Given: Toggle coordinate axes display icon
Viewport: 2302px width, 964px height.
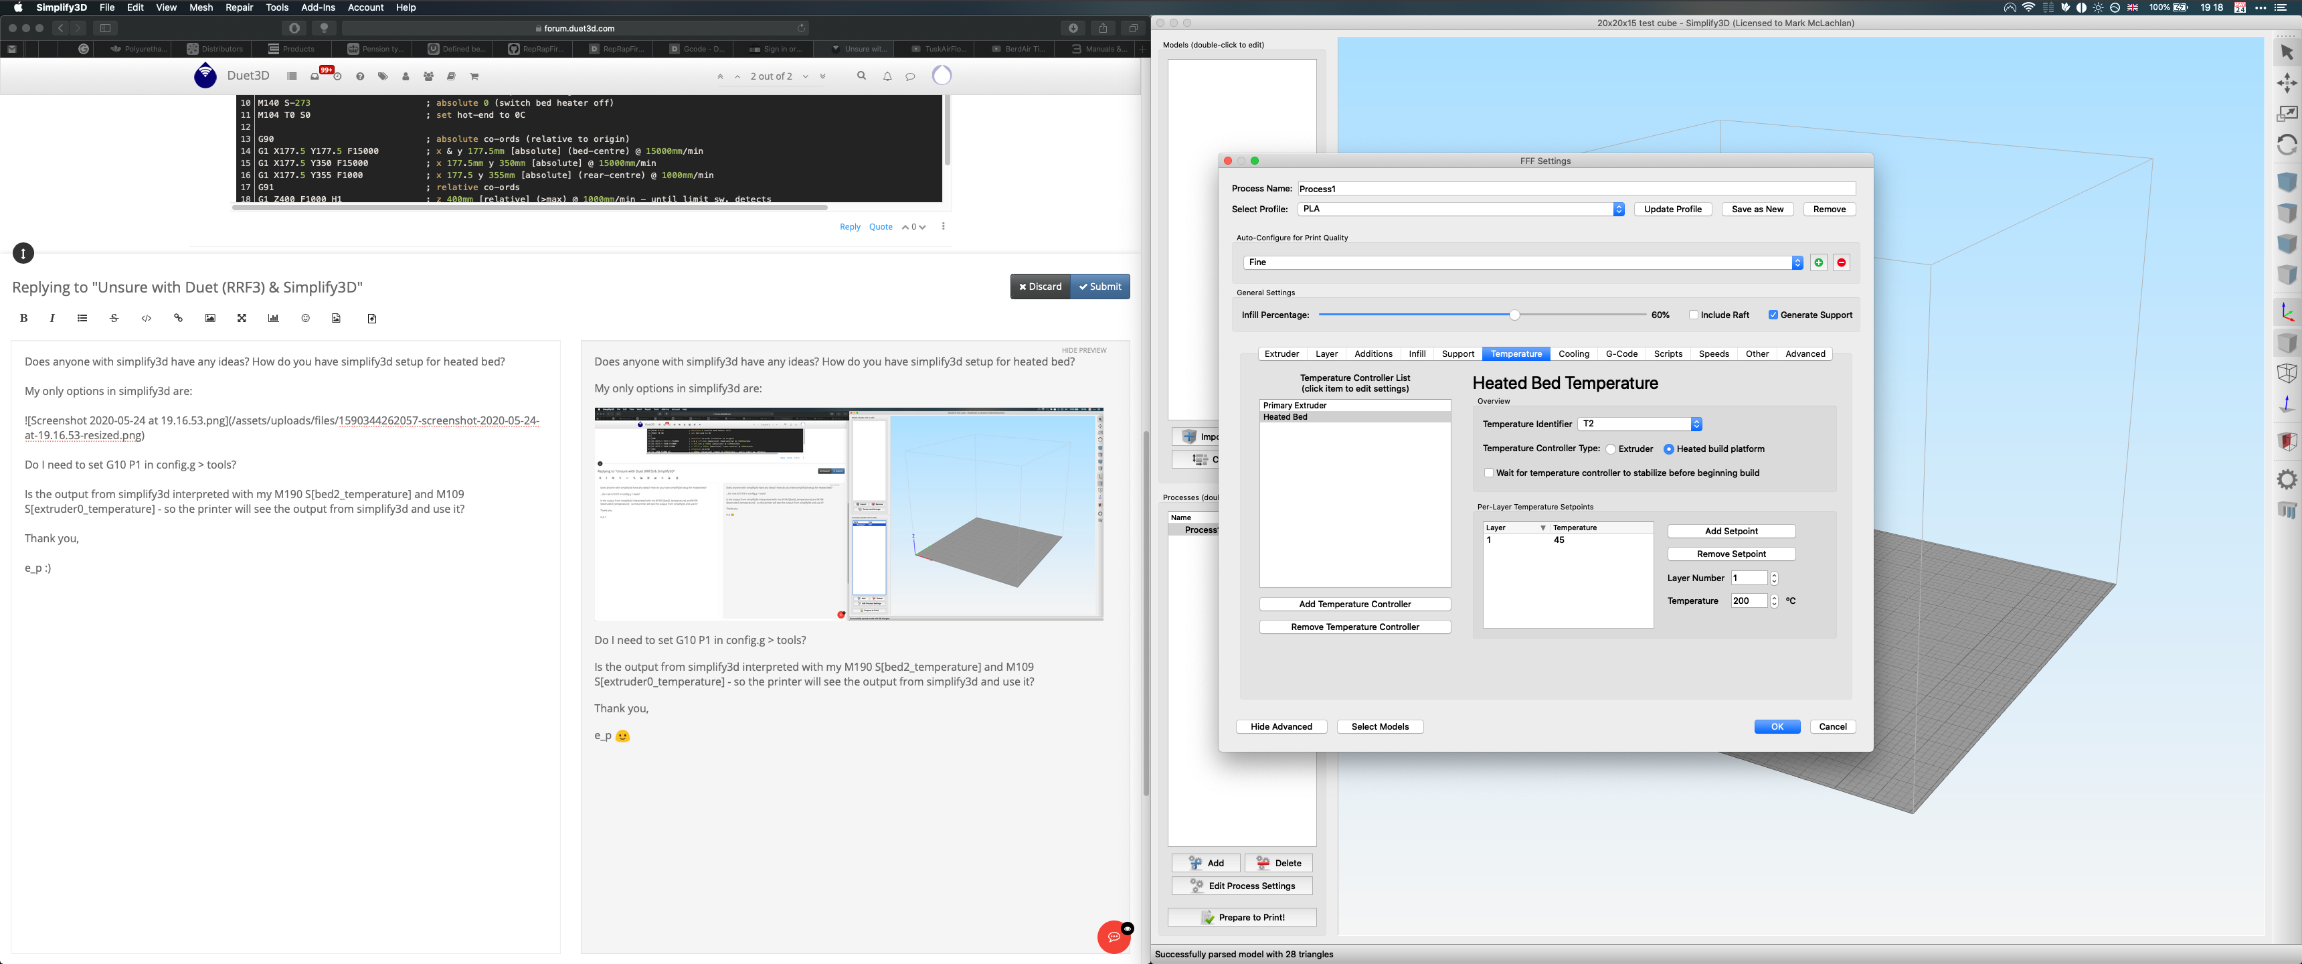Looking at the screenshot, I should [2287, 312].
